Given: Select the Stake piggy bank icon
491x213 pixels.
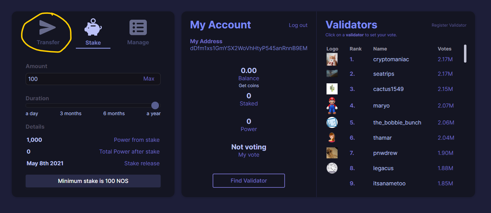Looking at the screenshot, I should coord(93,27).
